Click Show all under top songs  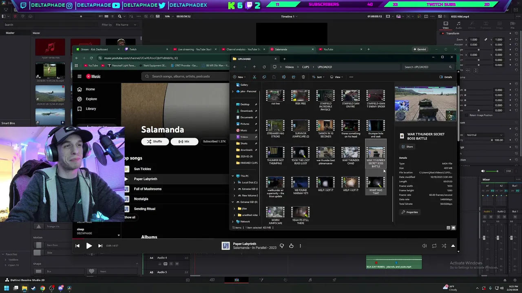click(130, 217)
